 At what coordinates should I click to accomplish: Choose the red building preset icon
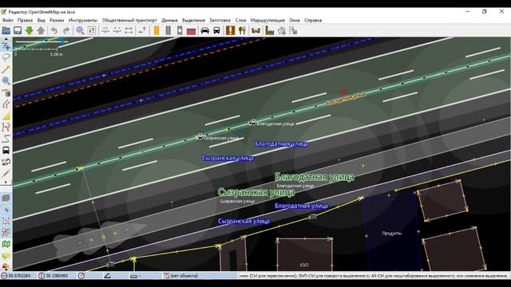[192, 30]
